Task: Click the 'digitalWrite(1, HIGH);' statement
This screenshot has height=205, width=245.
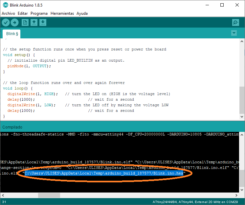Action: click(33, 94)
